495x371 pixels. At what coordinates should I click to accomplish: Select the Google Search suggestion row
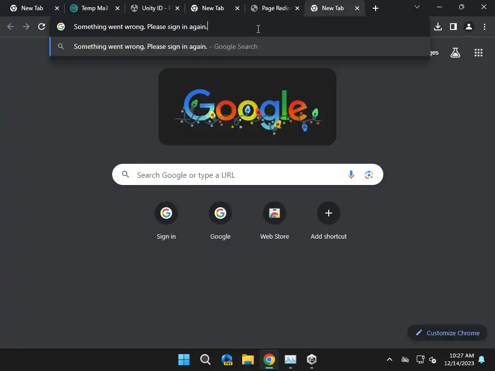(x=240, y=46)
